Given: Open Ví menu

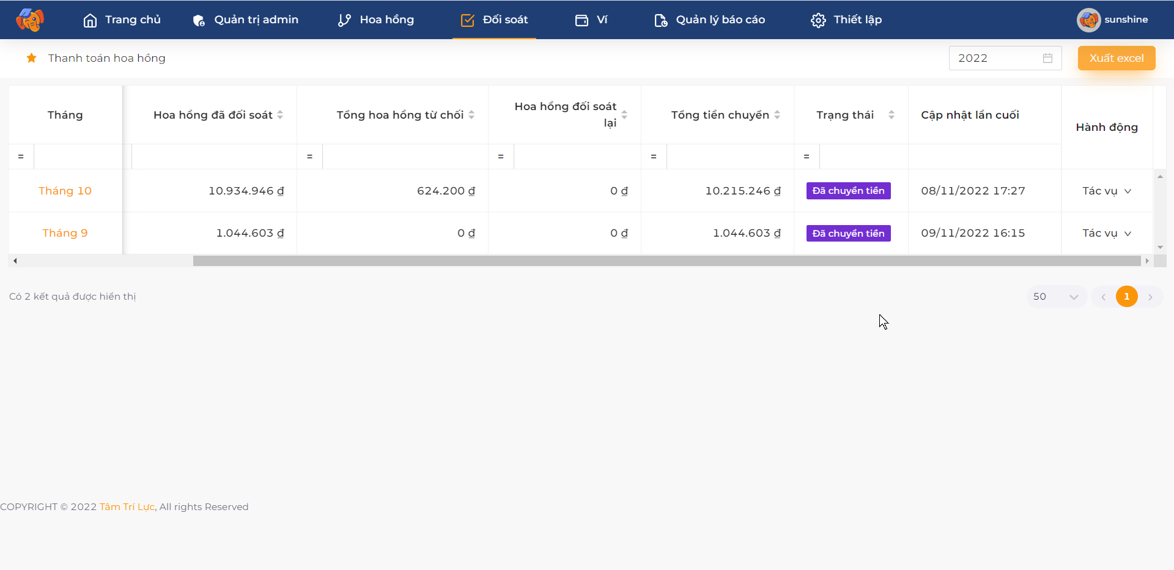Looking at the screenshot, I should click(x=591, y=20).
